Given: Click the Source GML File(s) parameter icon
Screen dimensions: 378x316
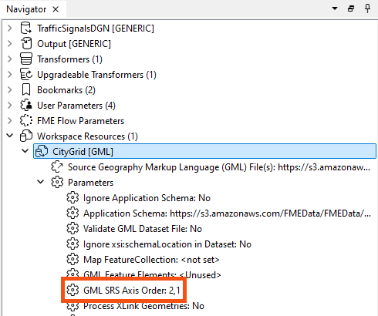Looking at the screenshot, I should [57, 167].
